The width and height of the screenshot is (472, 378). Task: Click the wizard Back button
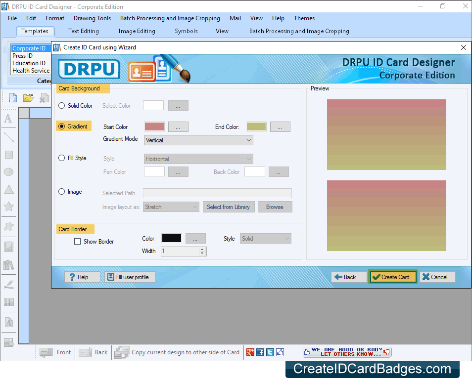pyautogui.click(x=349, y=277)
